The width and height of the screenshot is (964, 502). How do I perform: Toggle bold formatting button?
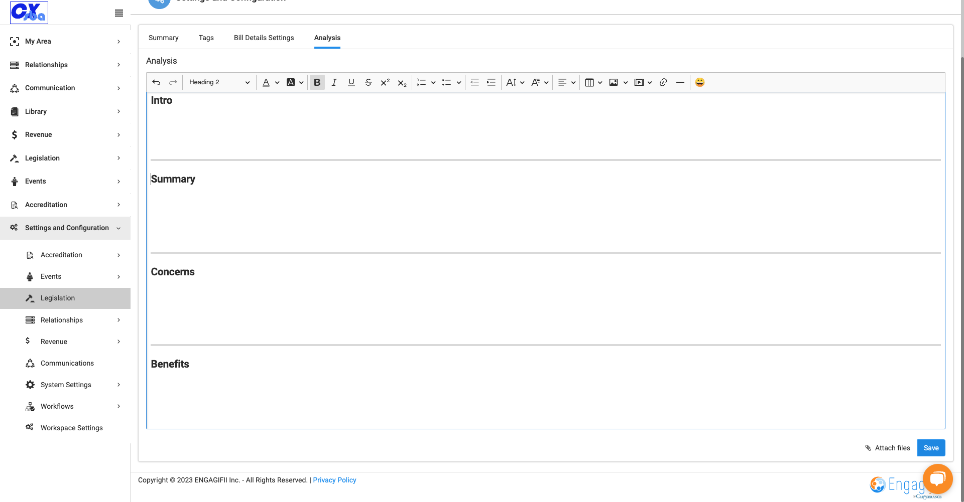pyautogui.click(x=317, y=82)
